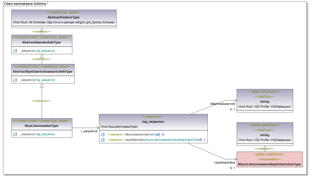Image resolution: width=314 pixels, height=180 pixels.
Task: Click the Class asemakaava-Schema diagram tab
Action: [x=25, y=4]
